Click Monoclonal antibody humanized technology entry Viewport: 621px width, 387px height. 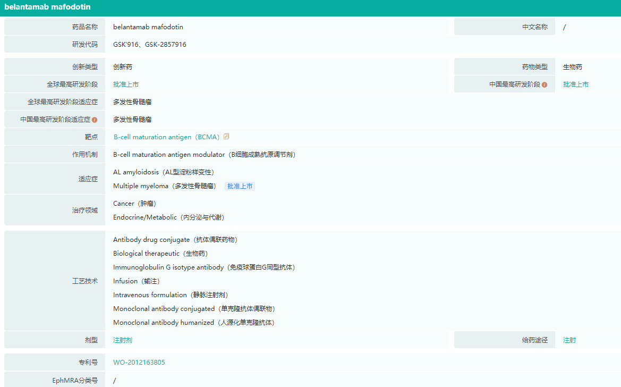[x=194, y=323]
